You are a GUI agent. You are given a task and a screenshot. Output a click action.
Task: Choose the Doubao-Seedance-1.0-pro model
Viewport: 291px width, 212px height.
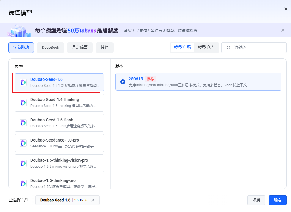(59, 143)
